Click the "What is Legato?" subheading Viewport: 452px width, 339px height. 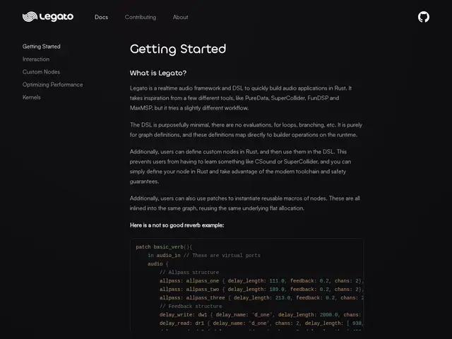pyautogui.click(x=158, y=73)
